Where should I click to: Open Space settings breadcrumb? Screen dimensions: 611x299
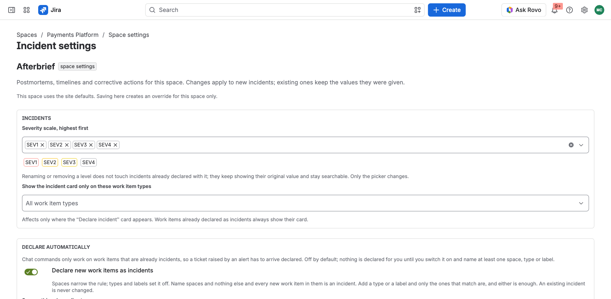(x=129, y=35)
